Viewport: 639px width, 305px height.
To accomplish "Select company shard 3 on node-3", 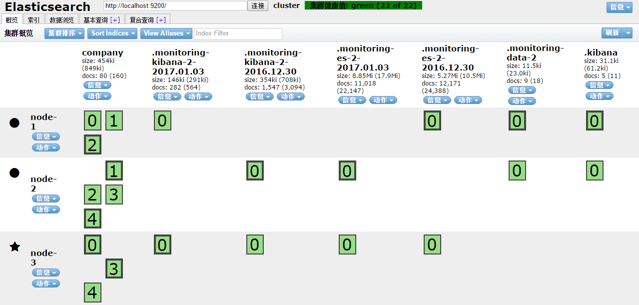I will 114,268.
